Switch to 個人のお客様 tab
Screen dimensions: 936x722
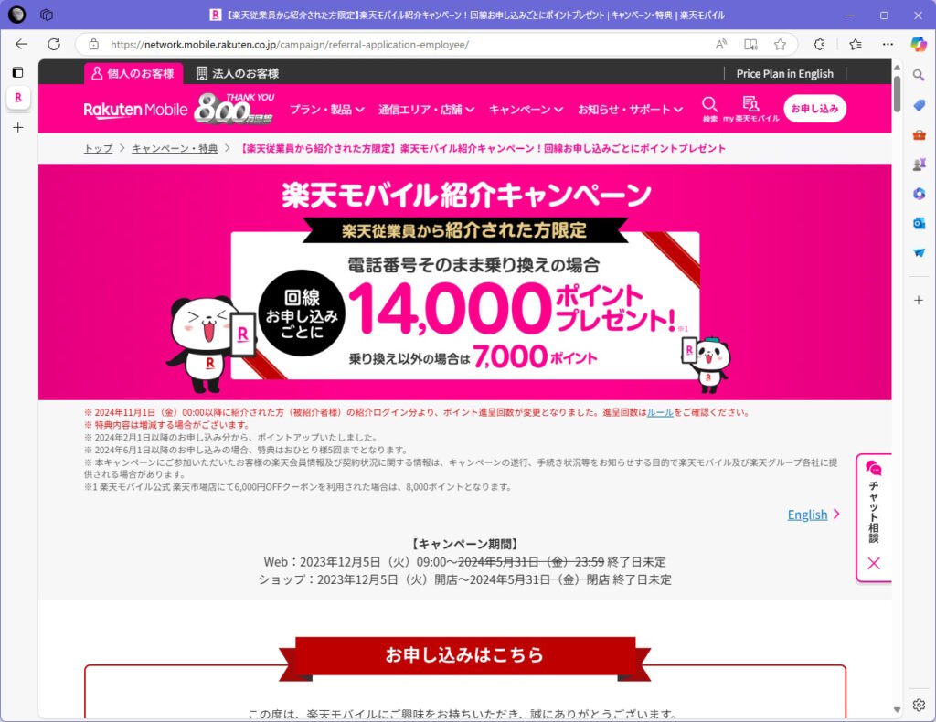tap(133, 73)
